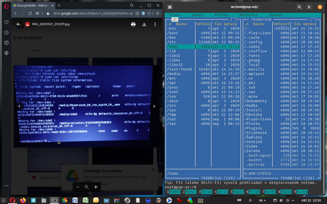Download IMG_20201021_210339.jpg
The height and width of the screenshot is (204, 327).
(144, 24)
